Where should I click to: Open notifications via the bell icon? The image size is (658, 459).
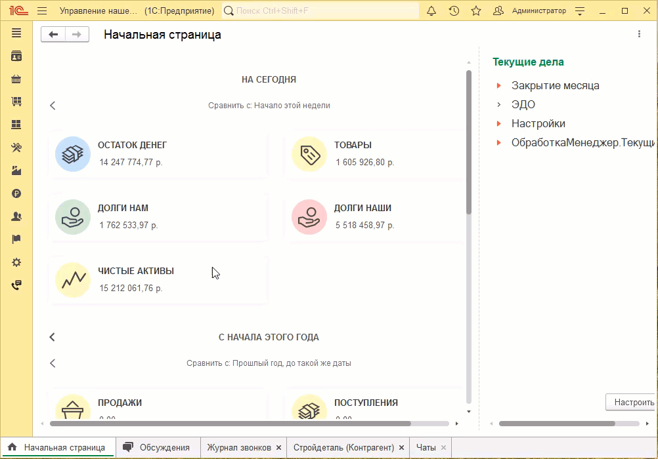tap(431, 10)
